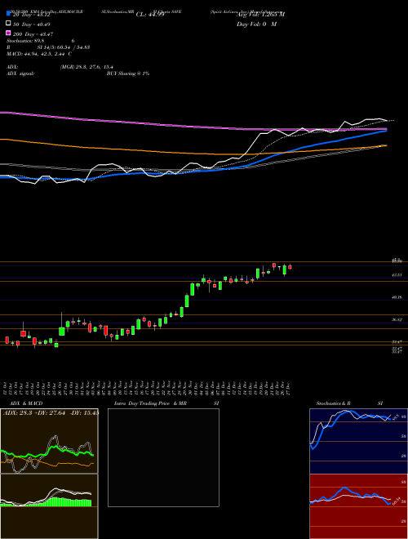Click the "BUY Slowing @ 1%" ADX signal text
Image resolution: width=408 pixels, height=539 pixels.
(x=128, y=73)
